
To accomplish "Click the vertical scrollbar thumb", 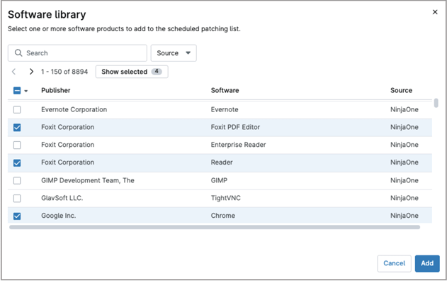I will [x=436, y=103].
